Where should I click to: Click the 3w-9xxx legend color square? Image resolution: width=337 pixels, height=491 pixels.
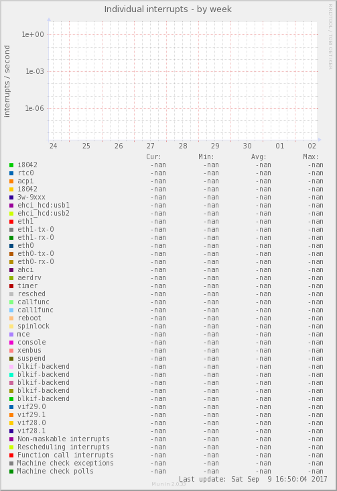(x=11, y=197)
